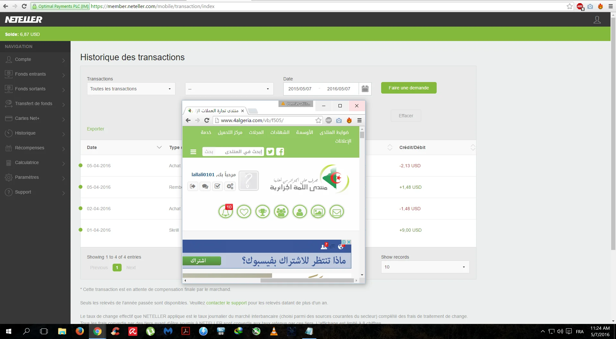Open the forum's Twitter icon
Image resolution: width=616 pixels, height=339 pixels.
point(270,152)
